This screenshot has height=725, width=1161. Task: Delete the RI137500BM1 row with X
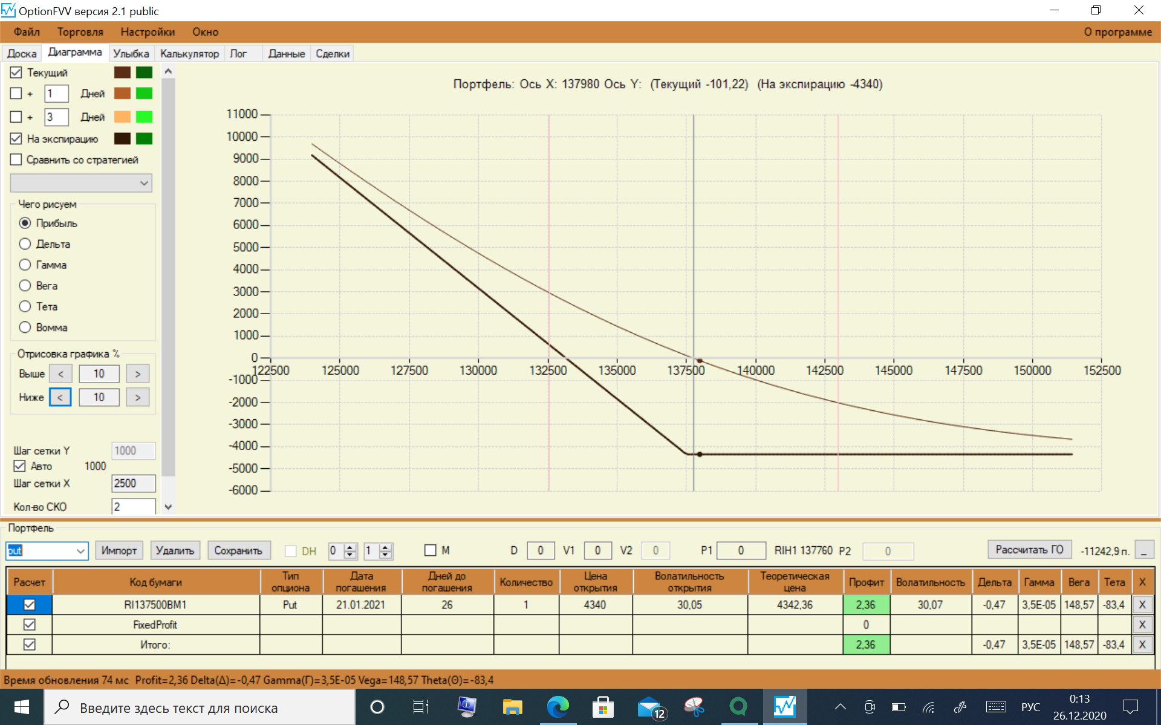(1142, 605)
